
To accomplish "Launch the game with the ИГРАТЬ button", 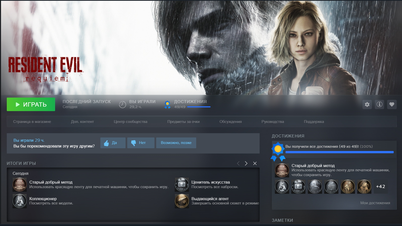I will (31, 104).
